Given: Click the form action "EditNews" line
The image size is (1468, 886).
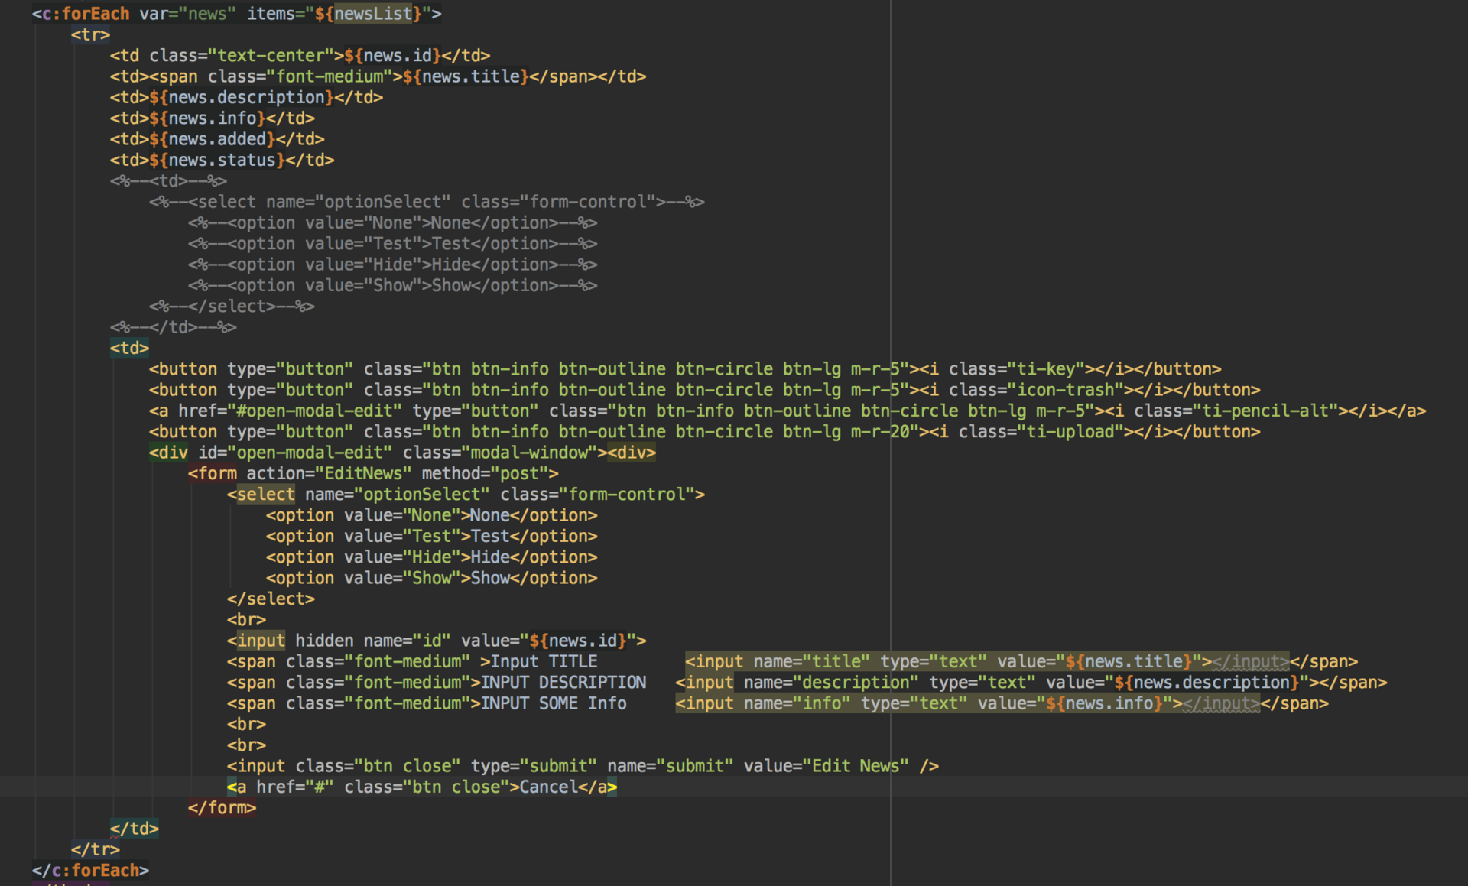Looking at the screenshot, I should pyautogui.click(x=373, y=474).
